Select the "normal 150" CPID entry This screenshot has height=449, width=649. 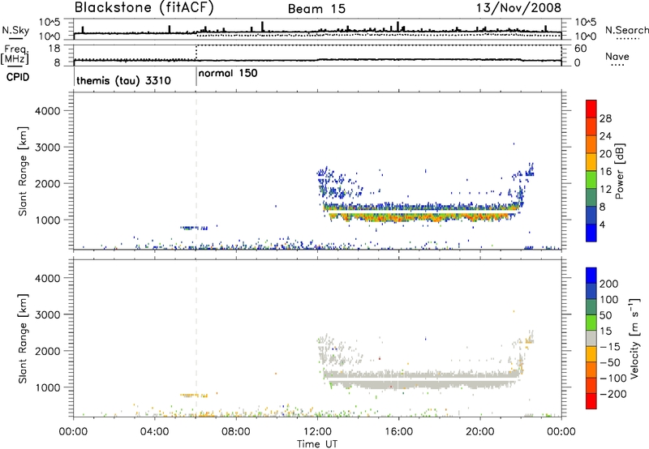[x=228, y=73]
